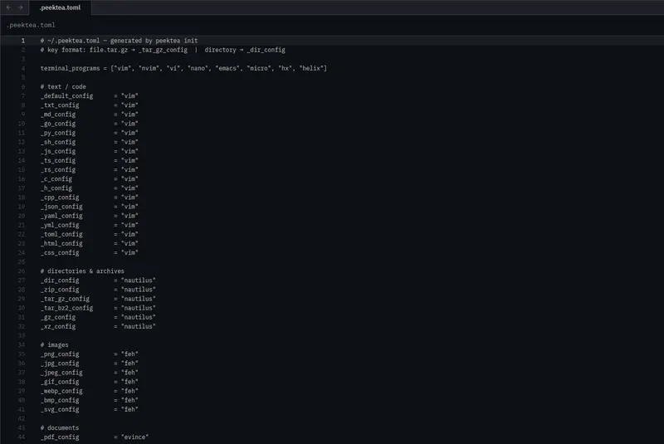Screen dimensions: 664x444
Task: Click line number 26 in gutter
Action: pyautogui.click(x=22, y=271)
